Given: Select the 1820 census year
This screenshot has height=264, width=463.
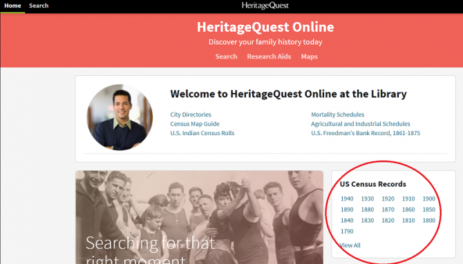Looking at the screenshot, I should (388, 221).
